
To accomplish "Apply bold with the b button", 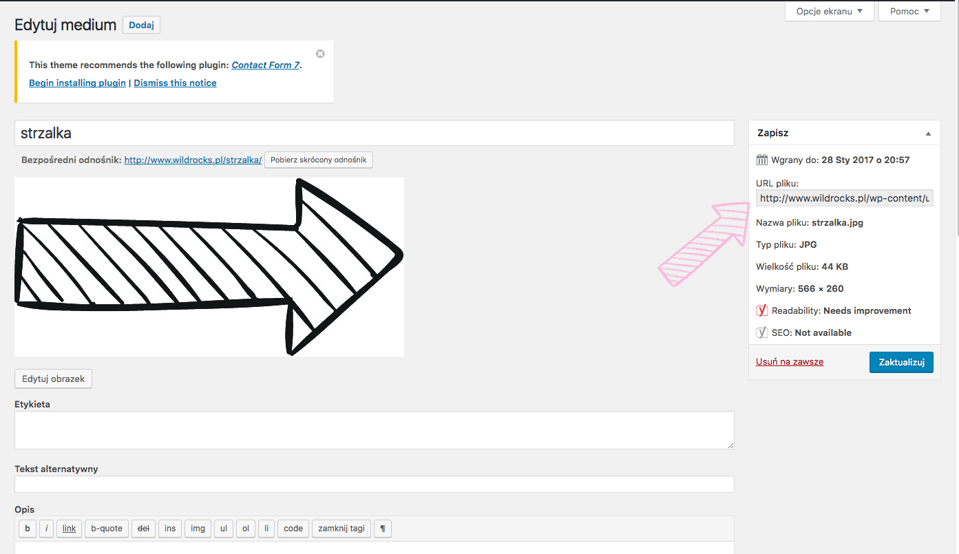I will 28,529.
